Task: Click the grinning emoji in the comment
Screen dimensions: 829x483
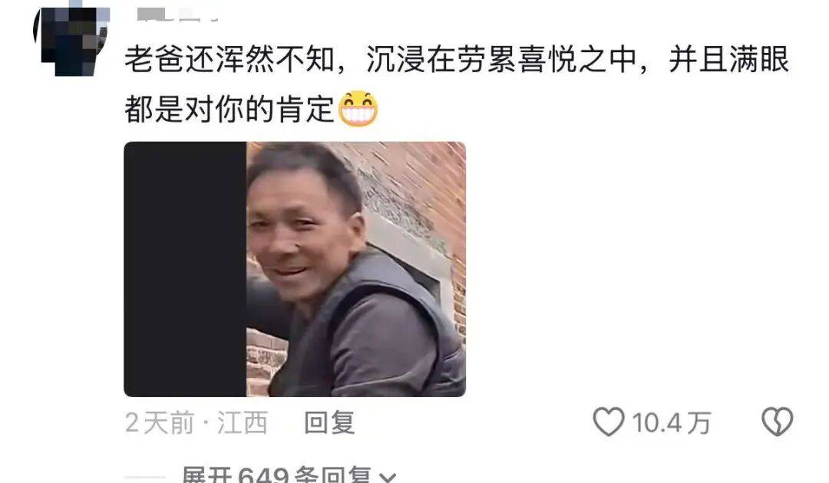Action: (x=358, y=109)
